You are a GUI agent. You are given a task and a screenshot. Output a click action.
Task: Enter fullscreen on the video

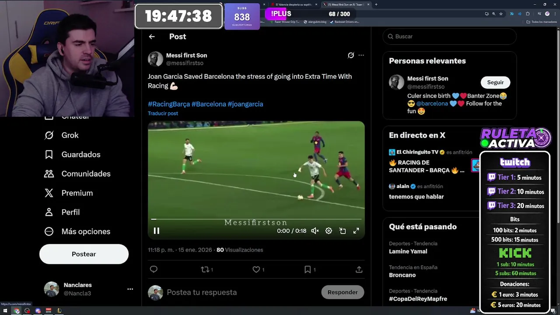(x=356, y=231)
